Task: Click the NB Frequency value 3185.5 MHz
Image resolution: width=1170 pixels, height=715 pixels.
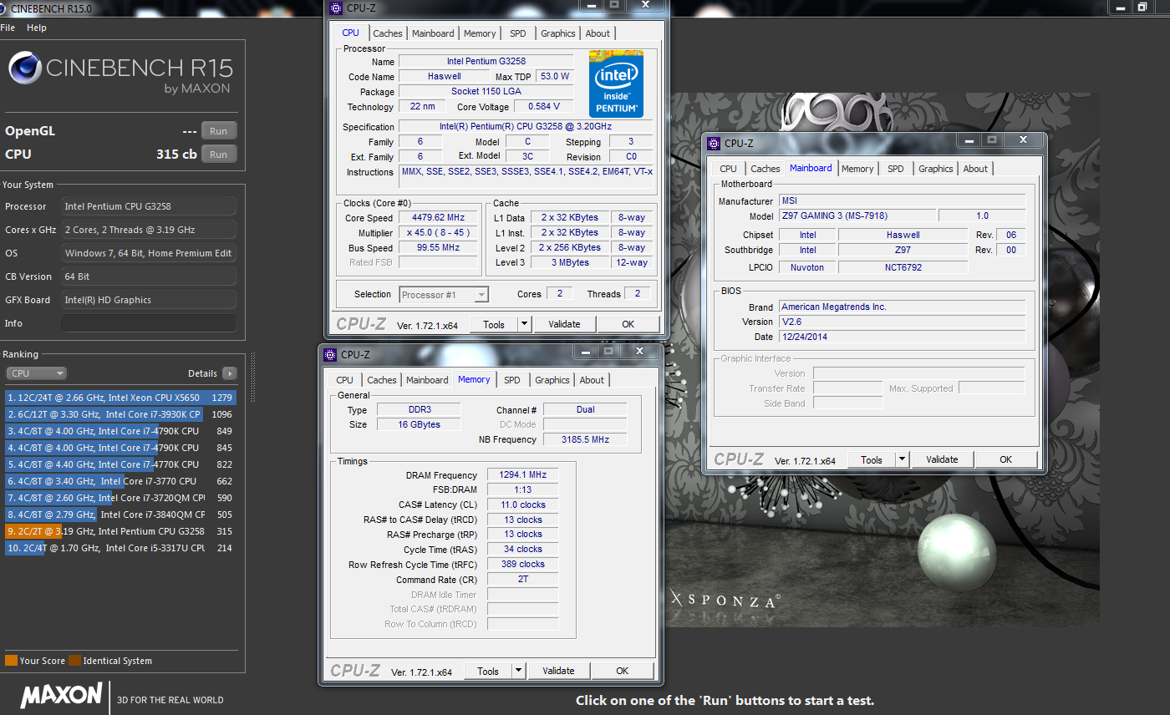Action: tap(585, 439)
